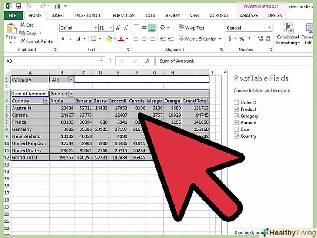Viewport: 317px width, 238px height.
Task: Toggle bold formatting
Action: pyautogui.click(x=63, y=38)
